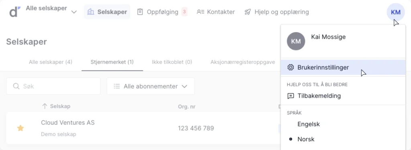Click the d logo icon
This screenshot has height=150, width=411.
15,12
